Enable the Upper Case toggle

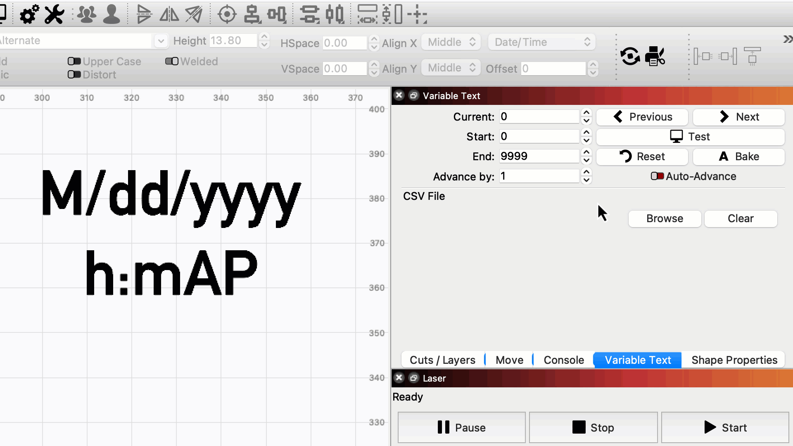tap(74, 61)
